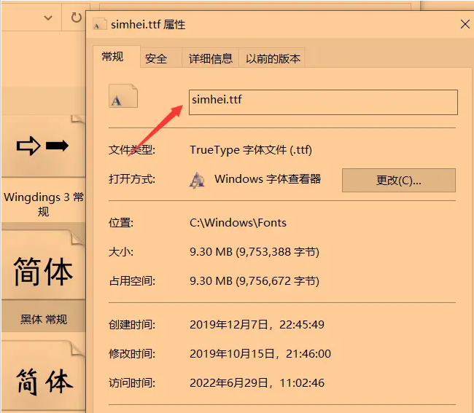Close the simhei.ttf properties dialog
Screen dimensions: 474x413
pyautogui.click(x=465, y=24)
